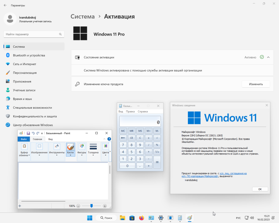
Task: Click Система breadcrumb in settings header
Action: tap(82, 16)
